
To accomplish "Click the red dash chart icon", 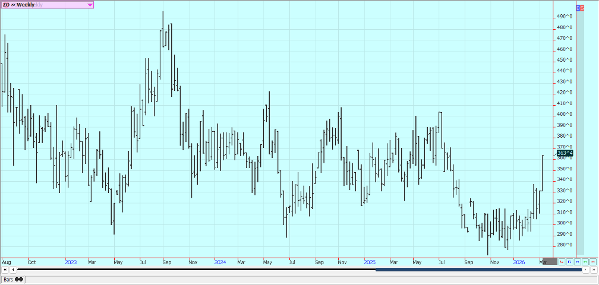I will 592,261.
